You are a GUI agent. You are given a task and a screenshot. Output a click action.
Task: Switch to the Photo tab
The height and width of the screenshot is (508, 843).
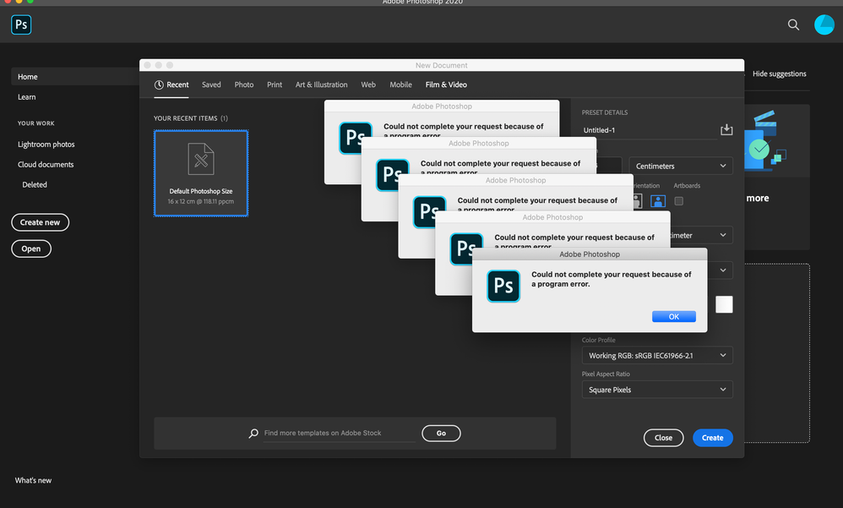pos(244,85)
